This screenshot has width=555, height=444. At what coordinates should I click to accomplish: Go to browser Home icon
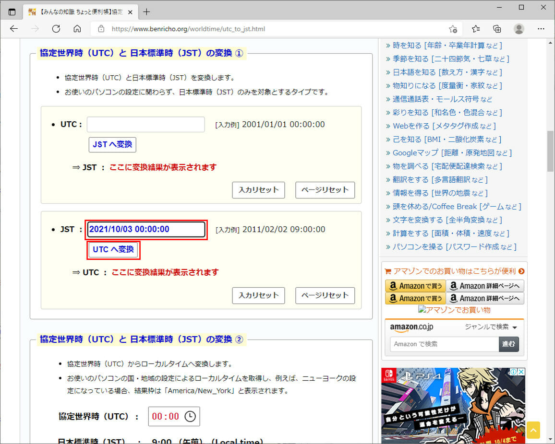tap(77, 29)
